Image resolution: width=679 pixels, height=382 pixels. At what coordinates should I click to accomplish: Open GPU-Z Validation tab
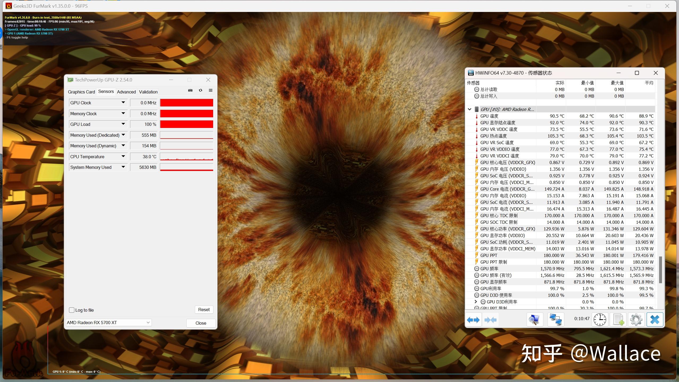coord(148,91)
